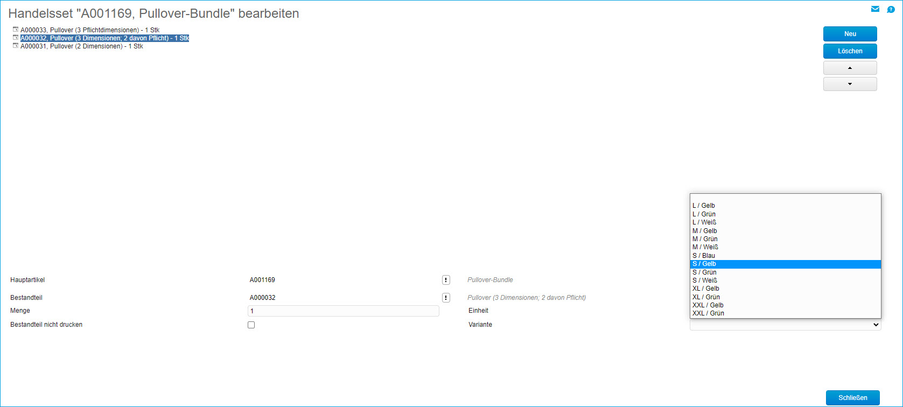Select A000033 Pullover (3 Pflichtdimensionen) entry
903x407 pixels.
point(90,30)
